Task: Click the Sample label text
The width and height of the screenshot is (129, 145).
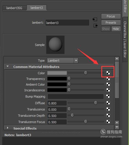Action: coord(40,45)
